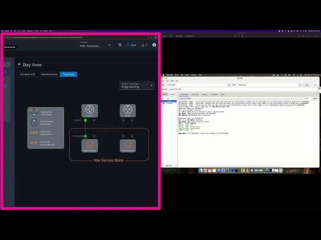Open the Help menu in Zenmap
This screenshot has width=321, height=240.
coord(177,81)
